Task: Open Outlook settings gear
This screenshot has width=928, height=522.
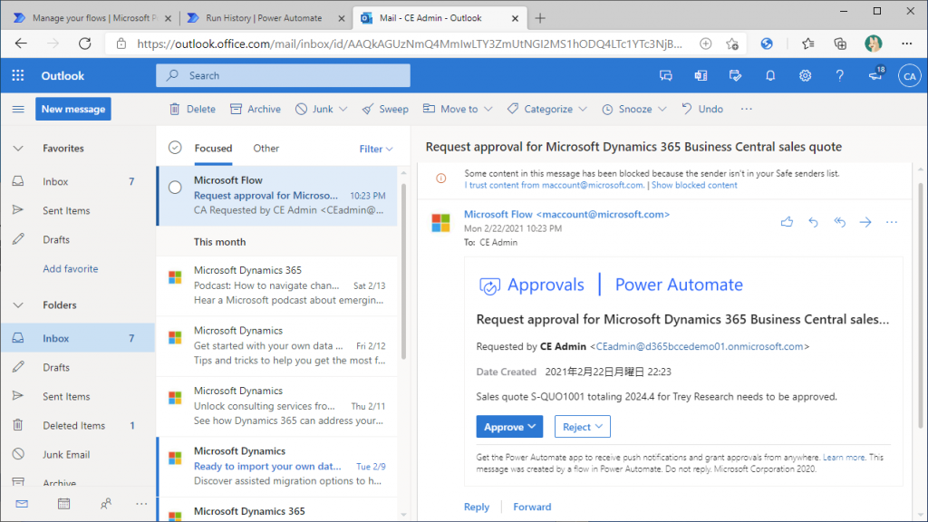Action: (x=805, y=76)
